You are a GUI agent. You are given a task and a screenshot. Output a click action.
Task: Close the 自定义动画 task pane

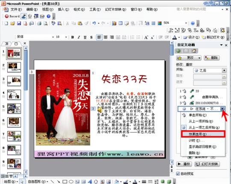click(x=226, y=45)
